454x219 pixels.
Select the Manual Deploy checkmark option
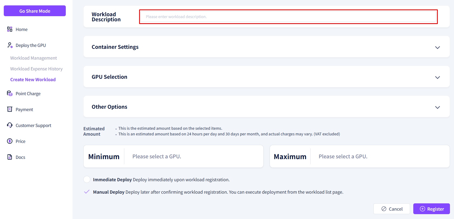pos(87,192)
